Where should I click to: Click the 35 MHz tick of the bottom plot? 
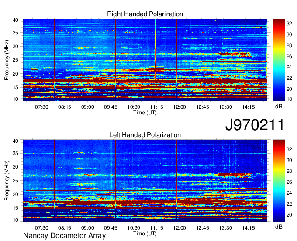pos(15,153)
